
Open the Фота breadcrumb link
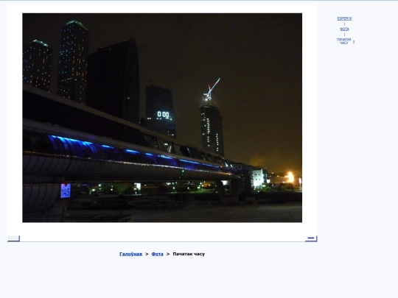(158, 254)
